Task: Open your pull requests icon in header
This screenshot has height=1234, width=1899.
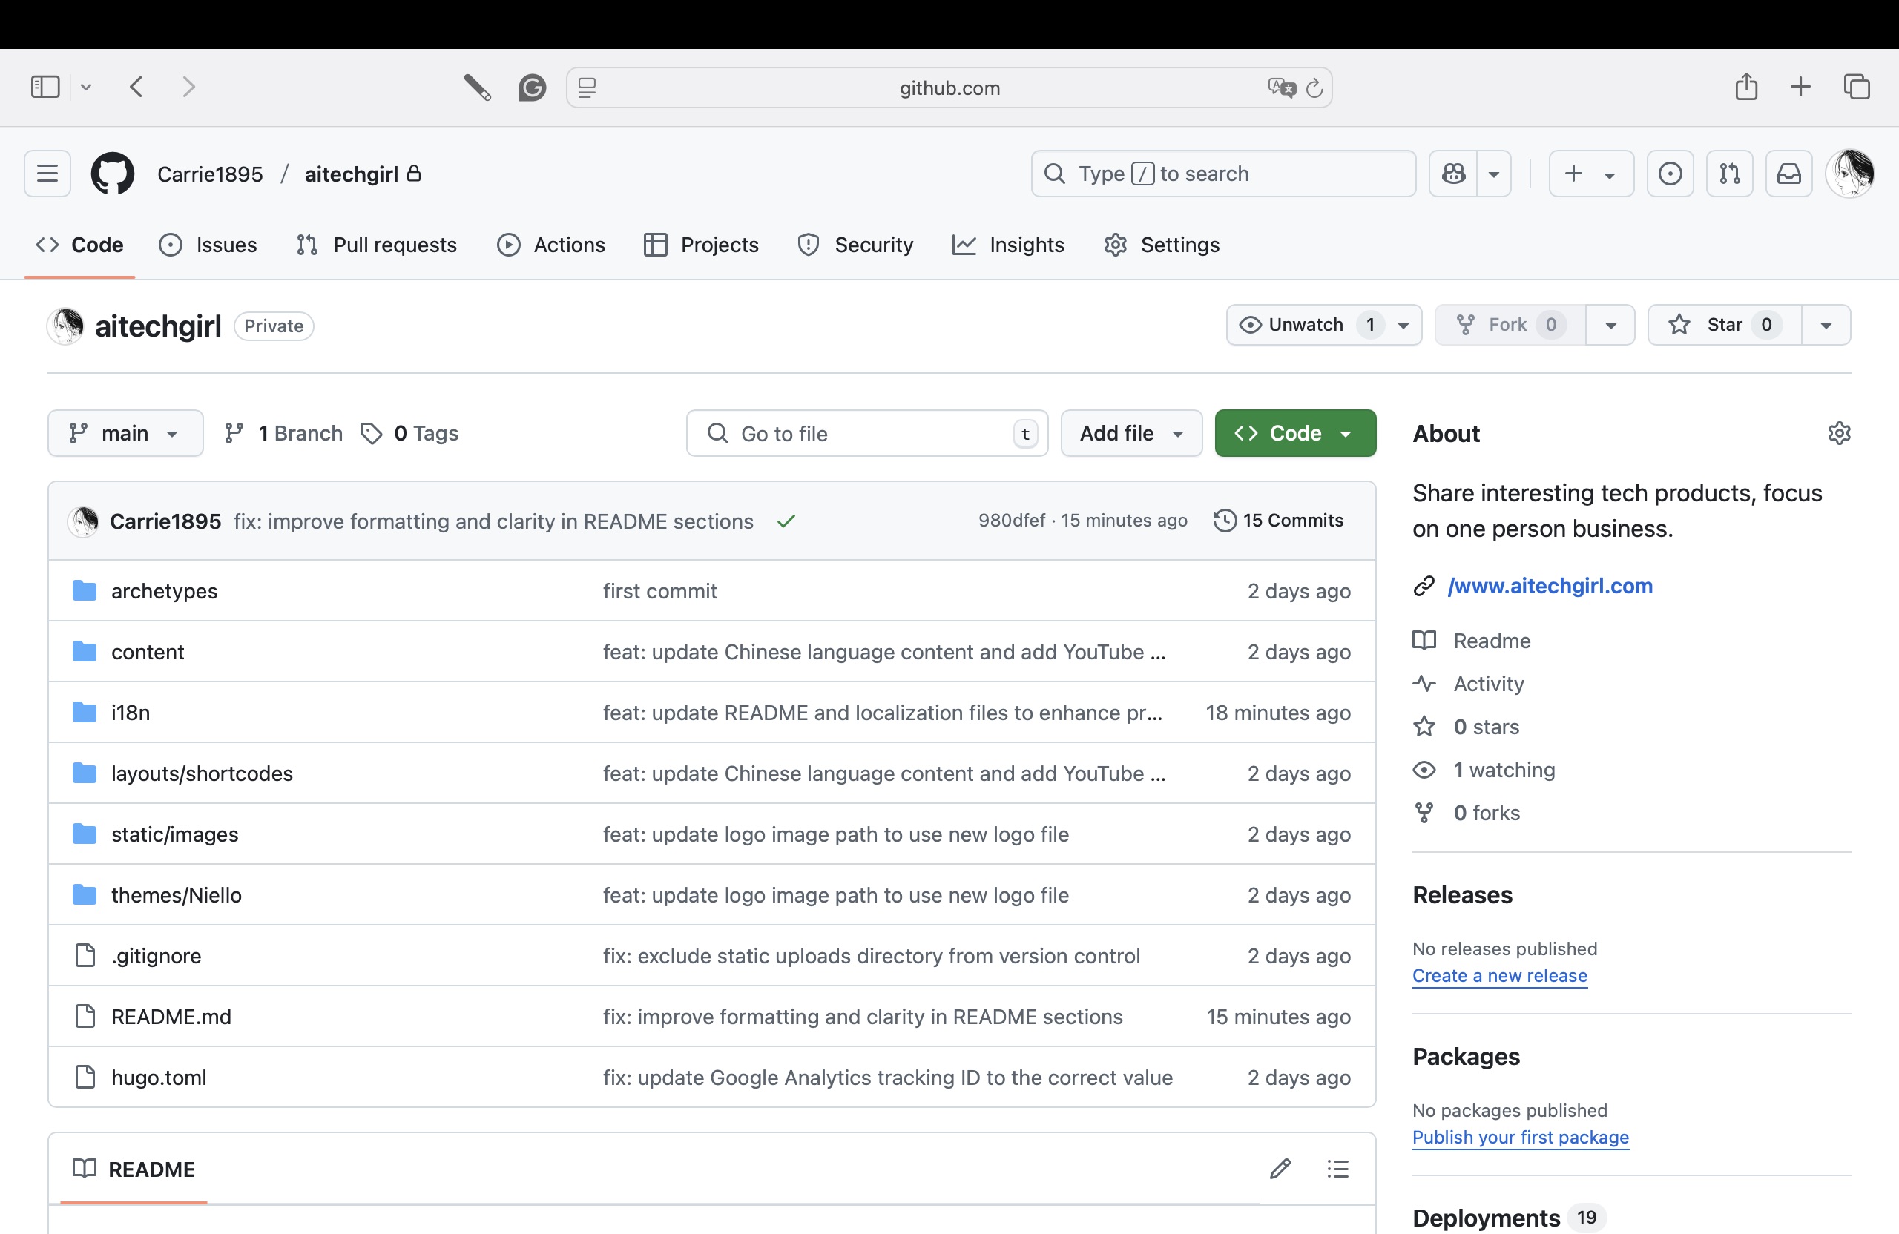Action: 1729,174
